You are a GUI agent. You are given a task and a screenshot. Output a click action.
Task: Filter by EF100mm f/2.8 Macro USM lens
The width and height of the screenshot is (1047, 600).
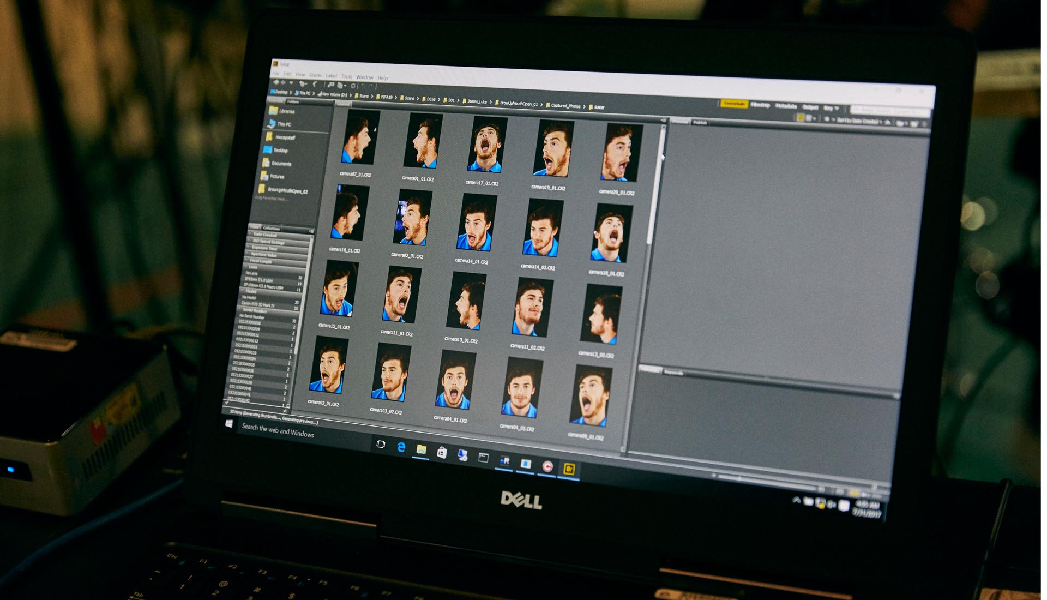[263, 286]
